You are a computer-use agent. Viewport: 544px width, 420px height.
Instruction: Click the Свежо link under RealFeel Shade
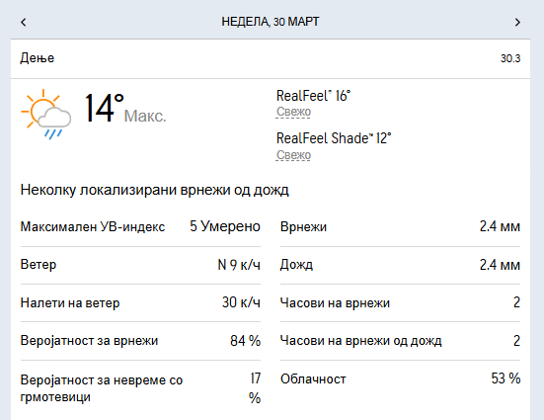[x=293, y=155]
